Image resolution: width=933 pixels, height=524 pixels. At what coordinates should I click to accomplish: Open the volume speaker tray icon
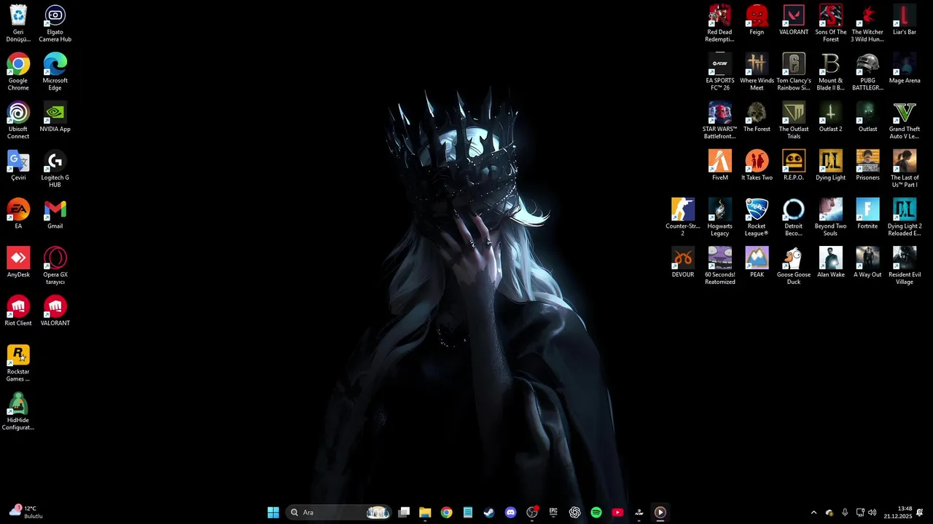pyautogui.click(x=873, y=512)
